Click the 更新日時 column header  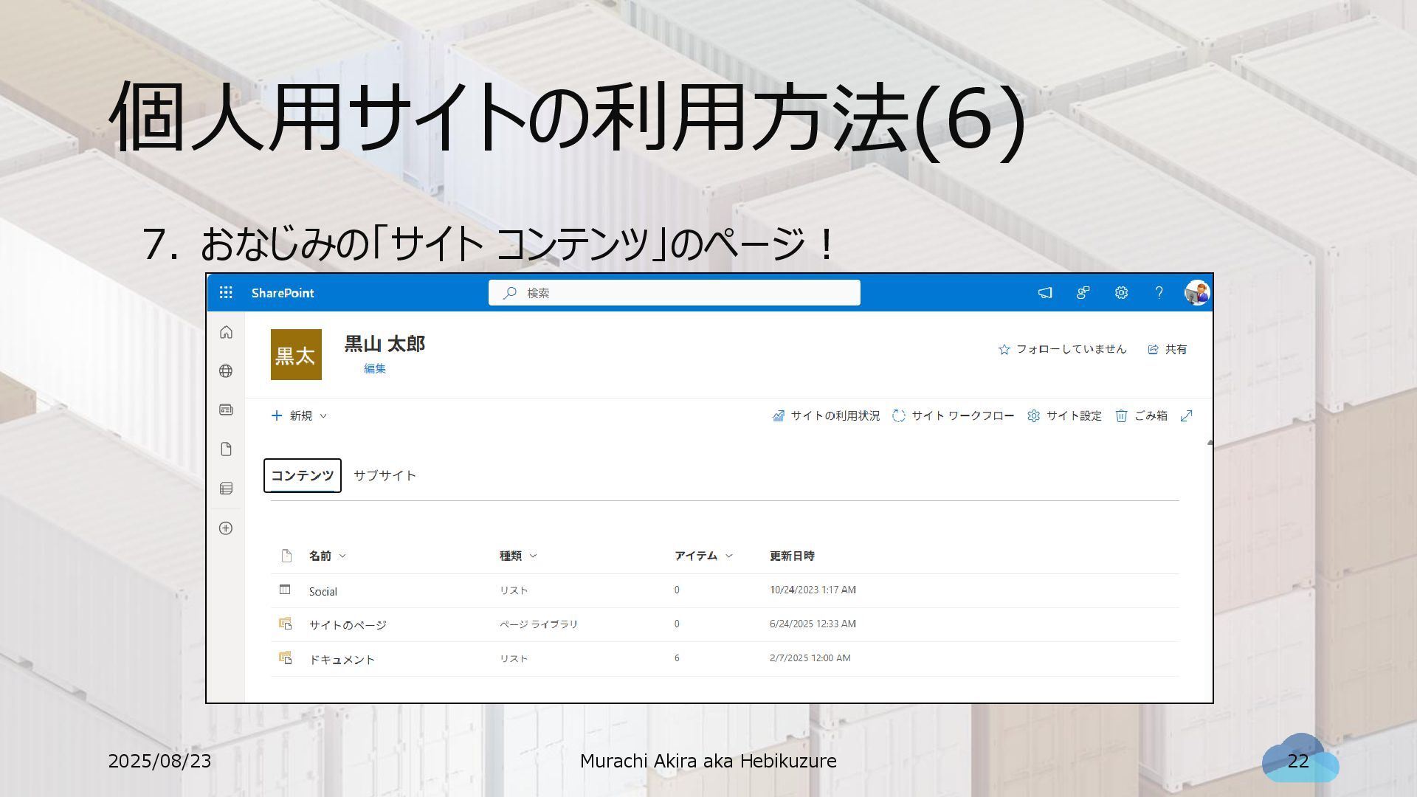pos(792,556)
